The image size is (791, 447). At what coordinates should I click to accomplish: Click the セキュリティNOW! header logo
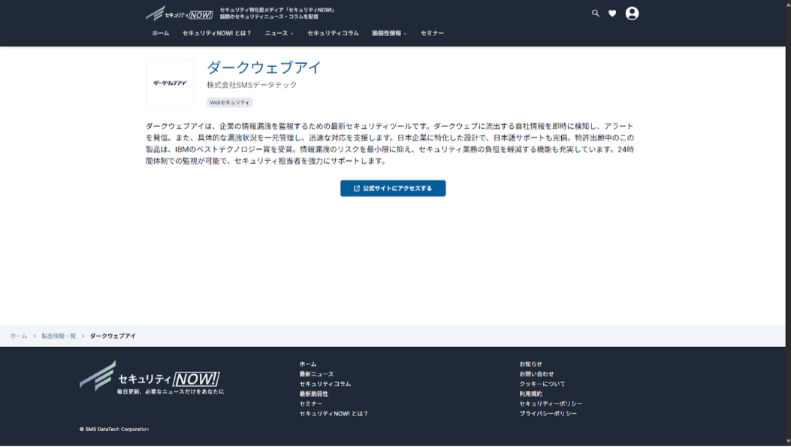pos(180,14)
